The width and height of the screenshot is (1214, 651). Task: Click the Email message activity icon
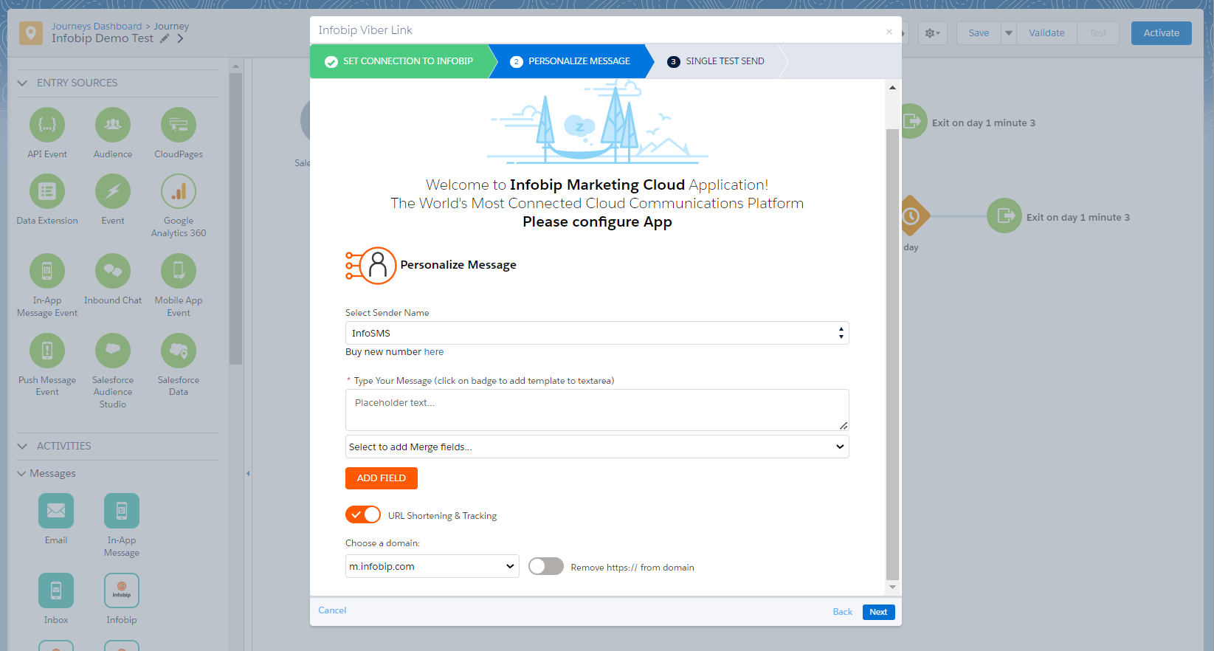pos(56,511)
